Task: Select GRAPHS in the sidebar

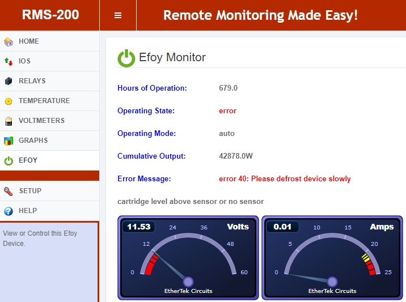Action: coord(33,141)
